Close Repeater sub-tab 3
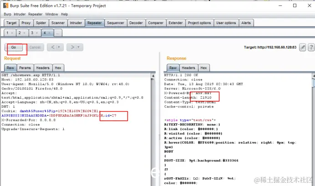This screenshot has width=315, height=186. (x=37, y=33)
